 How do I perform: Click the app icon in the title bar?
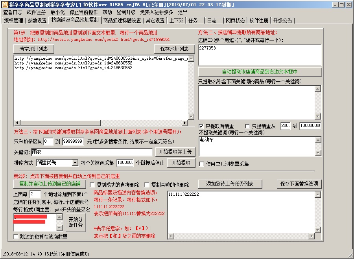4,4
